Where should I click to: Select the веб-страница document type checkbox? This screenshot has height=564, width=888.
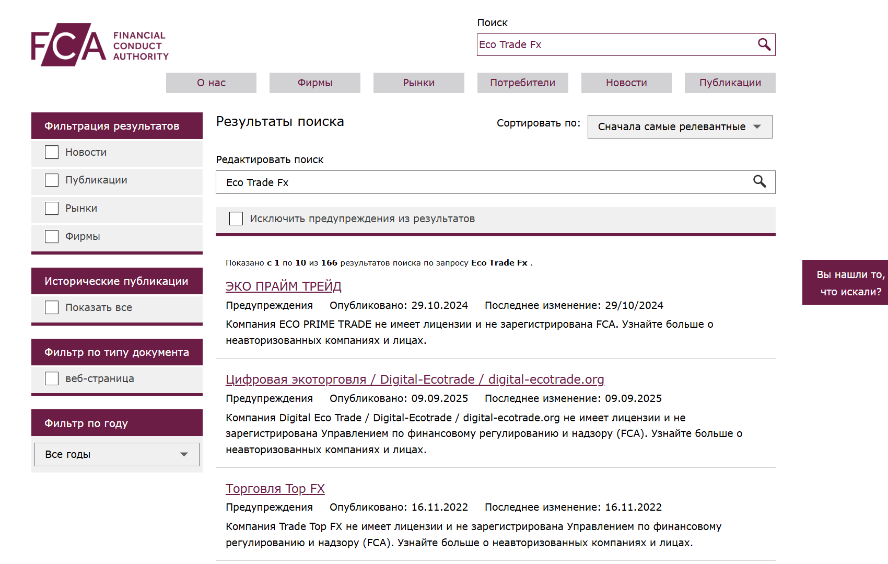[52, 378]
